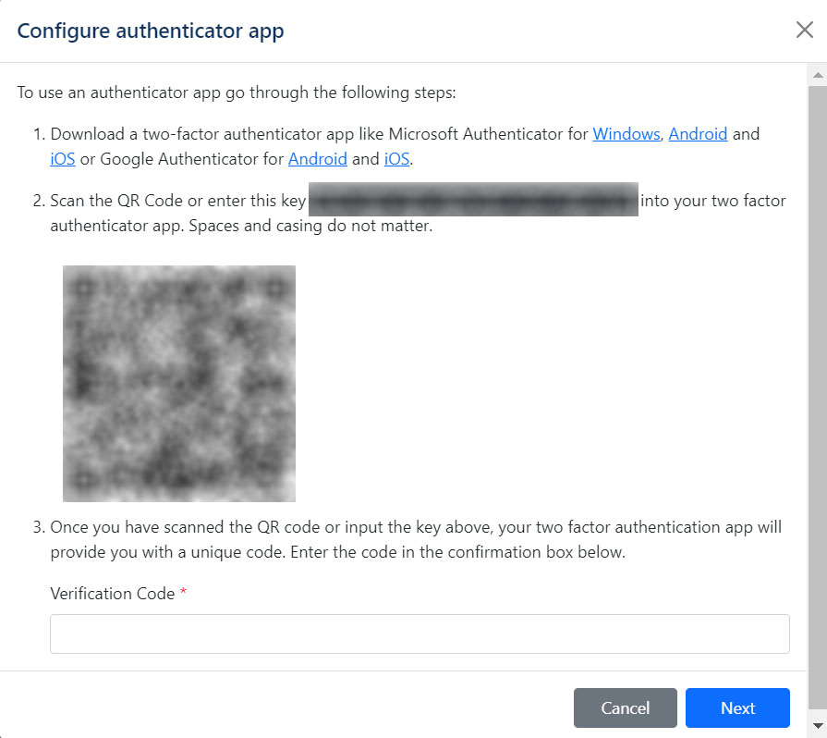Click the "To use an authenticator app" intro text
This screenshot has height=738, width=827.
point(237,92)
